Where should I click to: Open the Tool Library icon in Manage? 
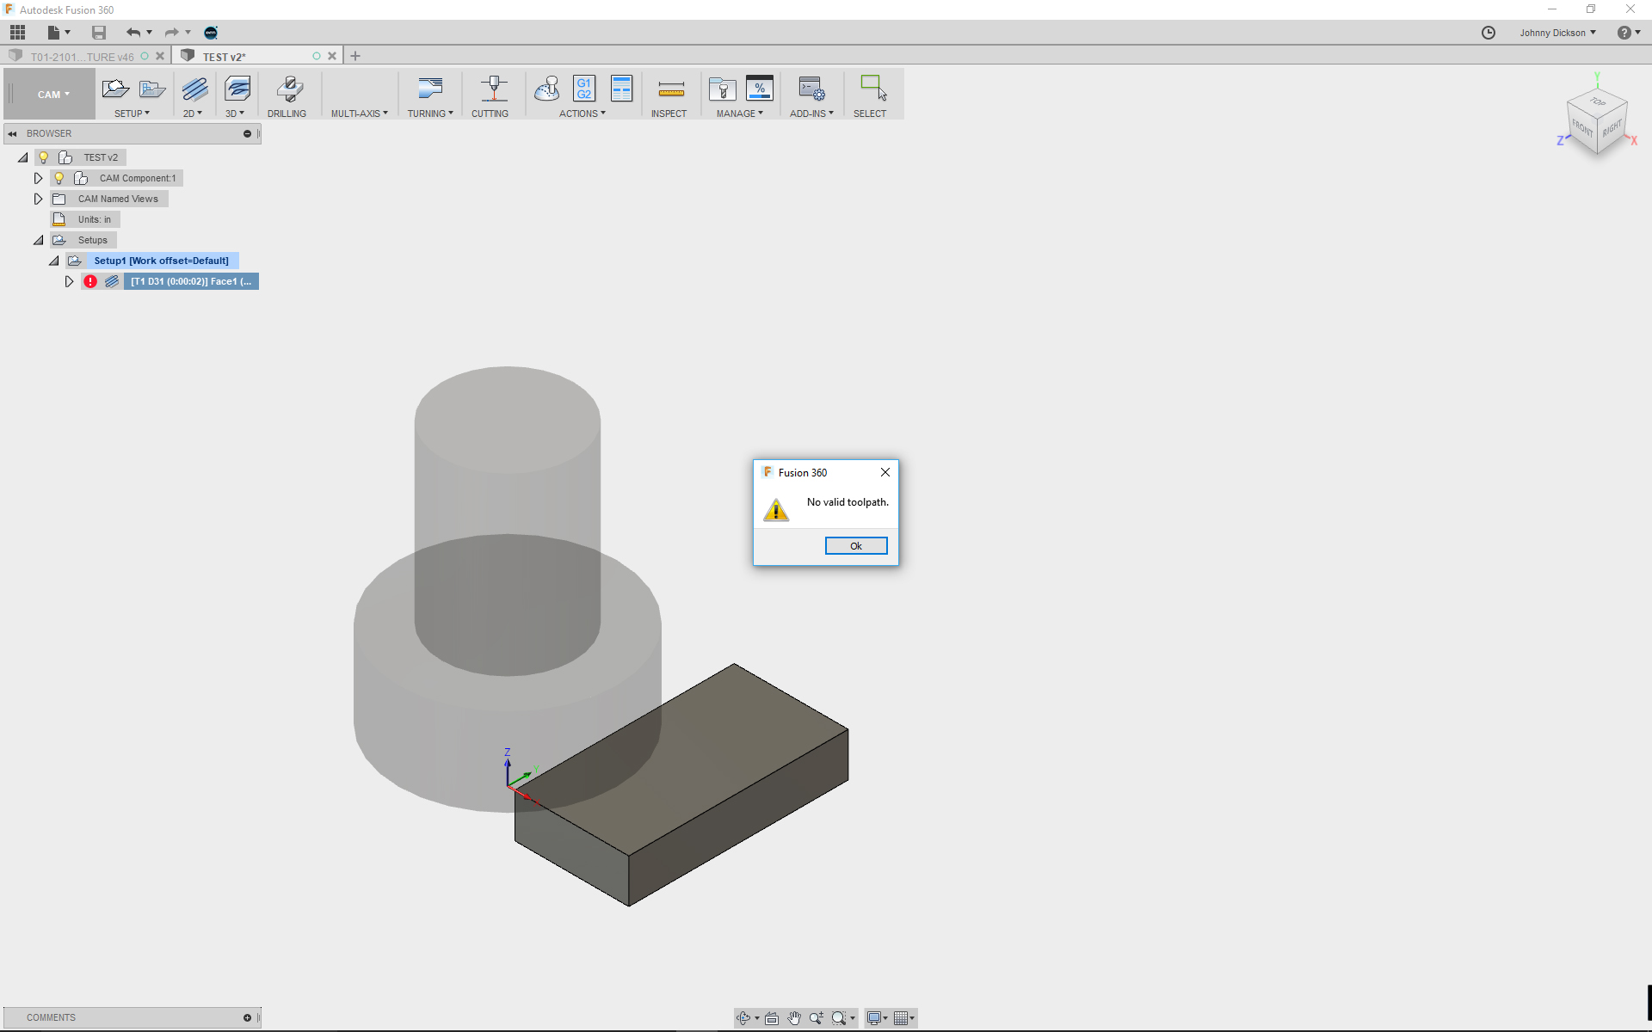coord(722,89)
